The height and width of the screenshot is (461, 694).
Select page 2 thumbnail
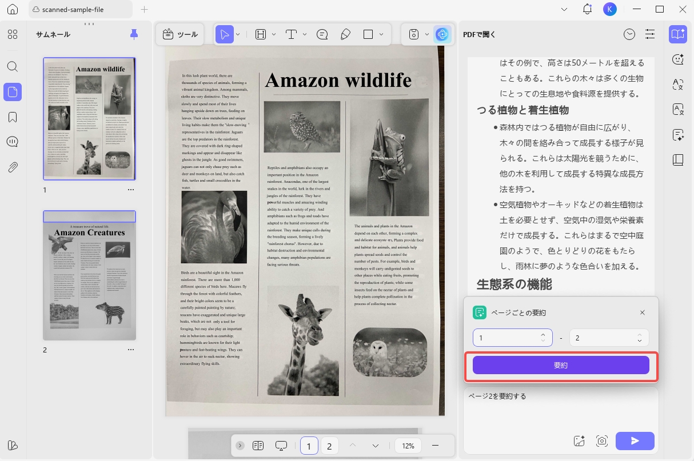tap(90, 275)
